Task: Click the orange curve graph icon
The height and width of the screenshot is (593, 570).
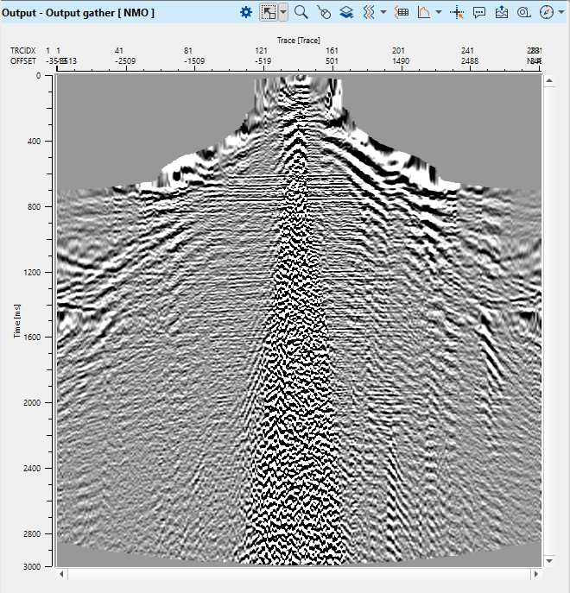Action: (424, 12)
